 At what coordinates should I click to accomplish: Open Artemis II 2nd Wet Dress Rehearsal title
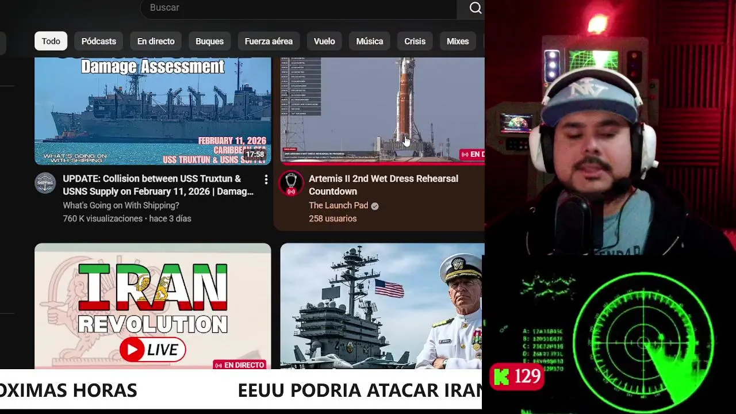pyautogui.click(x=384, y=185)
